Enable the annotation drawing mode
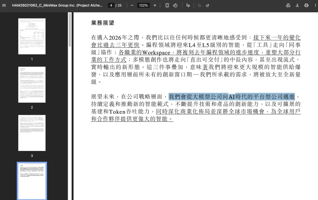Screen dimensions: 318x200 [188, 5]
